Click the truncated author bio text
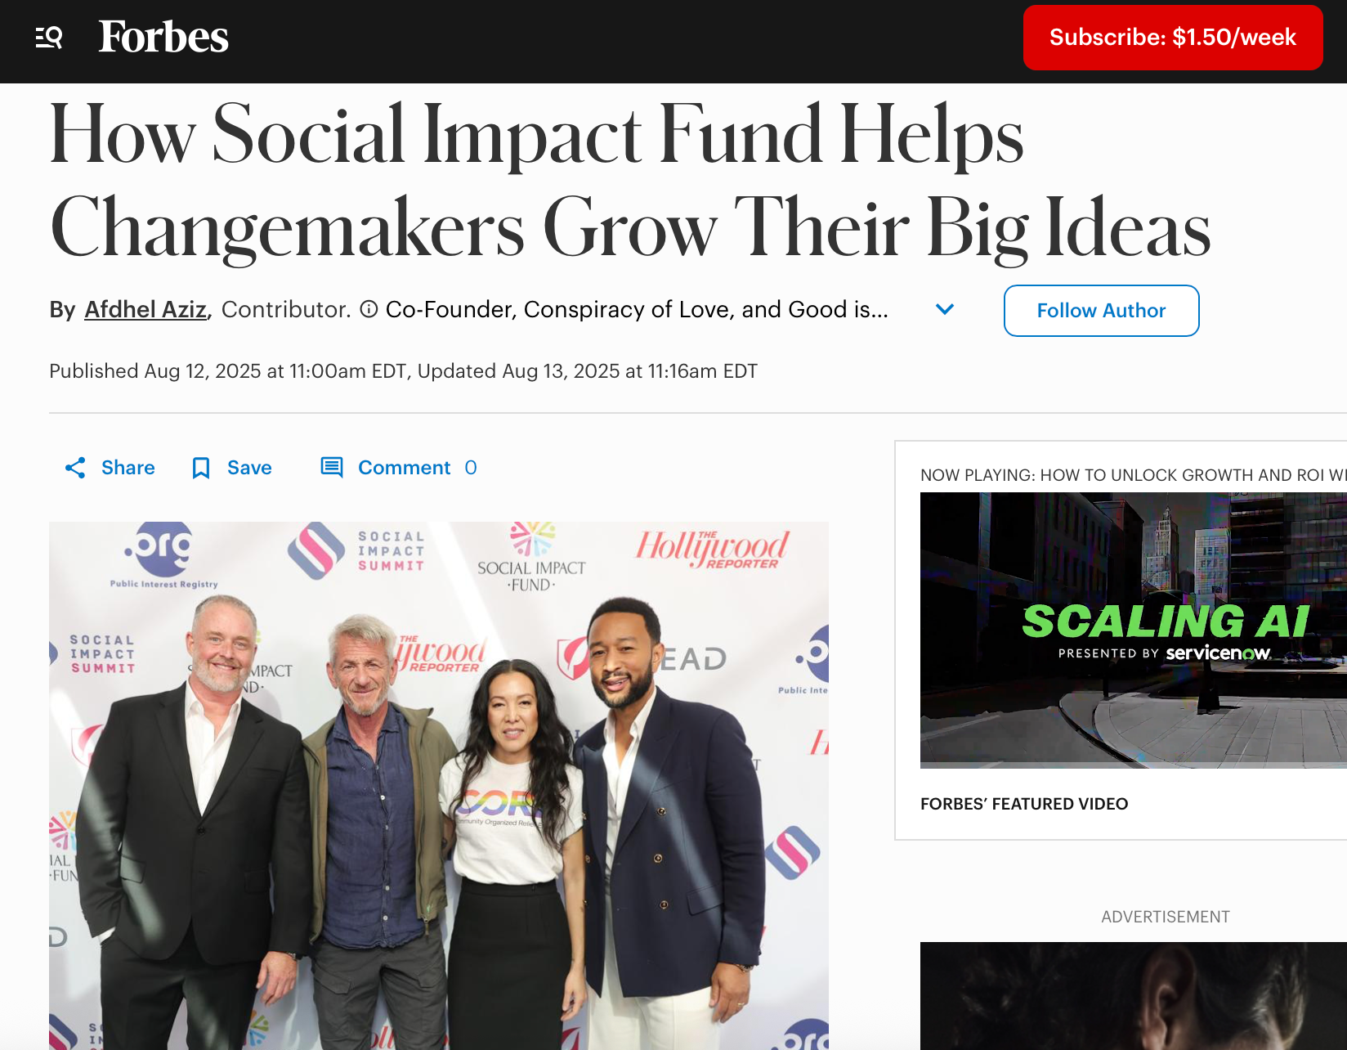Screen dimensions: 1347x1050 637,309
